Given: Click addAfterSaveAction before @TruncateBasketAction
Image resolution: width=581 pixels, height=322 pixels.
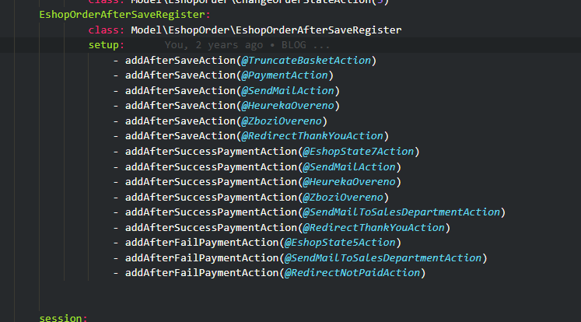Looking at the screenshot, I should click(180, 61).
